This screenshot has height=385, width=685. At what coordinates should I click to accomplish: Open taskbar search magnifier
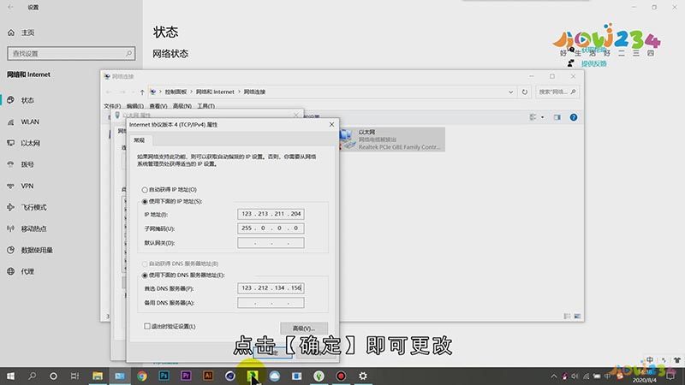click(32, 376)
